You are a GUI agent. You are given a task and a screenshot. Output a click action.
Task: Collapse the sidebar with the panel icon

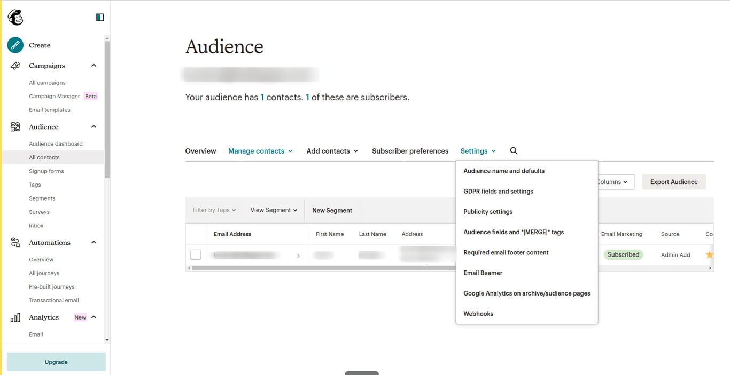(x=100, y=18)
